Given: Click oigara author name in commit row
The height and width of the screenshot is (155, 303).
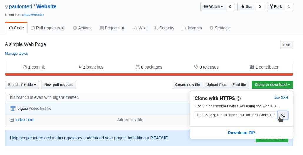Looking at the screenshot, I should (23, 109).
